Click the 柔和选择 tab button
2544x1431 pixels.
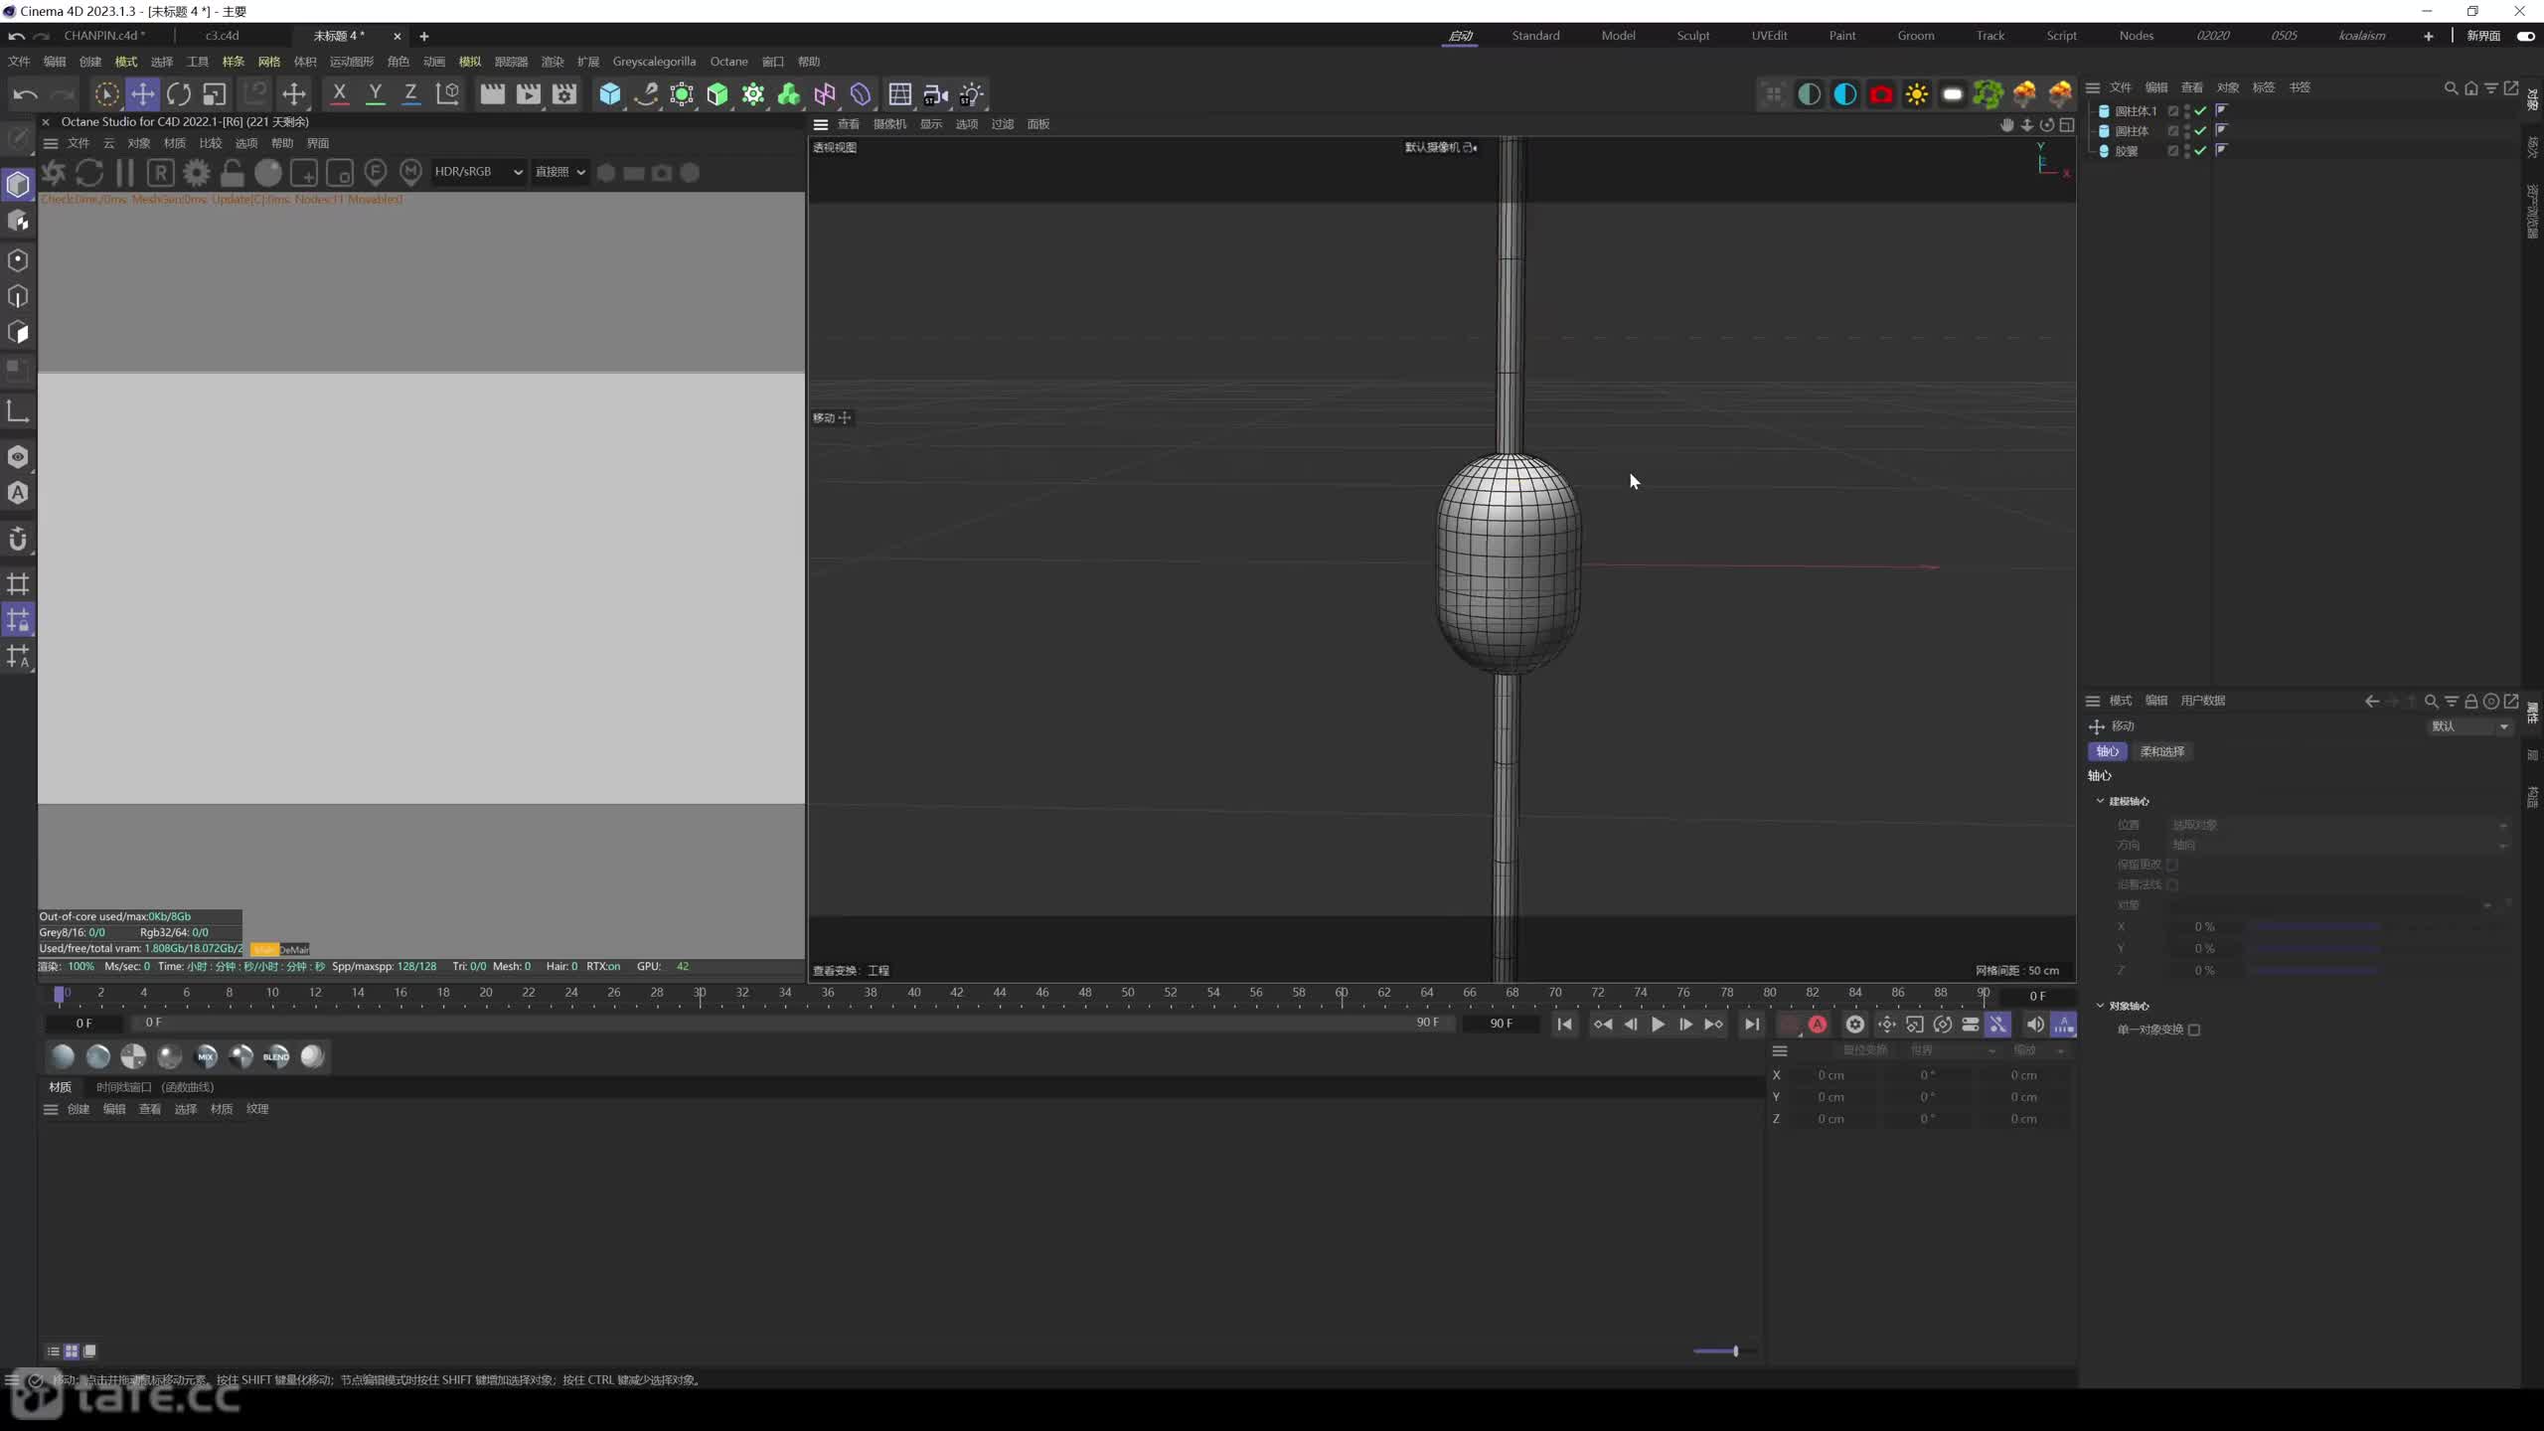click(x=2162, y=751)
